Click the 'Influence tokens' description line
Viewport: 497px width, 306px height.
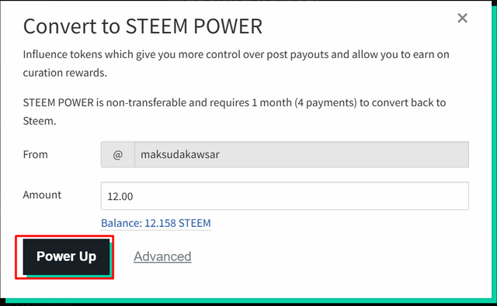(x=236, y=54)
